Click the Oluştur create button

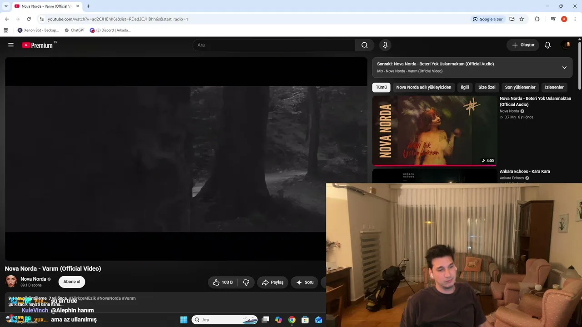pos(523,45)
